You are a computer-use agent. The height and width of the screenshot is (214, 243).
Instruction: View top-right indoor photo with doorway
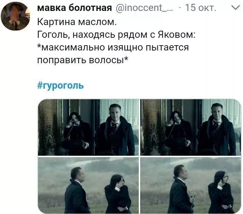coord(191,127)
